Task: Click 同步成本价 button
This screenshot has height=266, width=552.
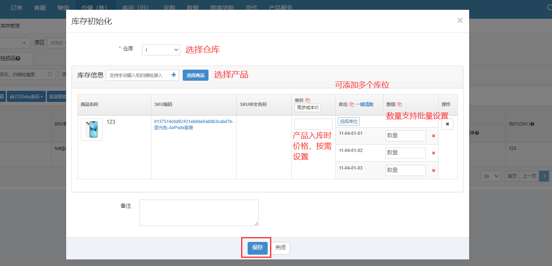Action: point(308,108)
